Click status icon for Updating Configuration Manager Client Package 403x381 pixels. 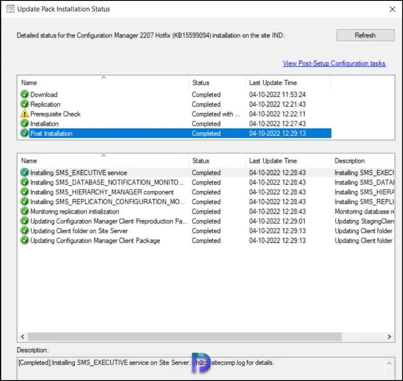click(25, 241)
